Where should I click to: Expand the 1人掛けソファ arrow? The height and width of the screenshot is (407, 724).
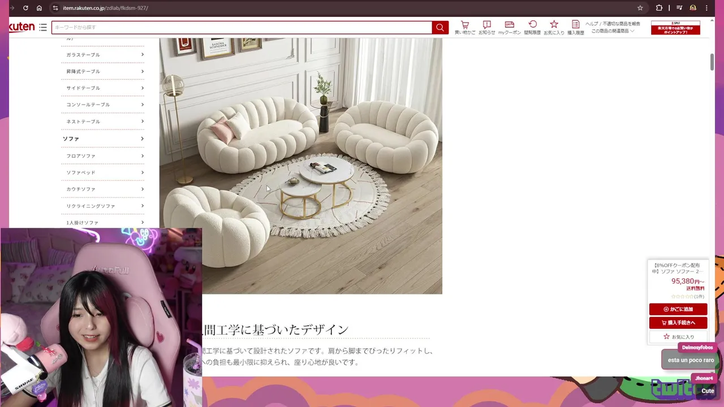pos(143,222)
